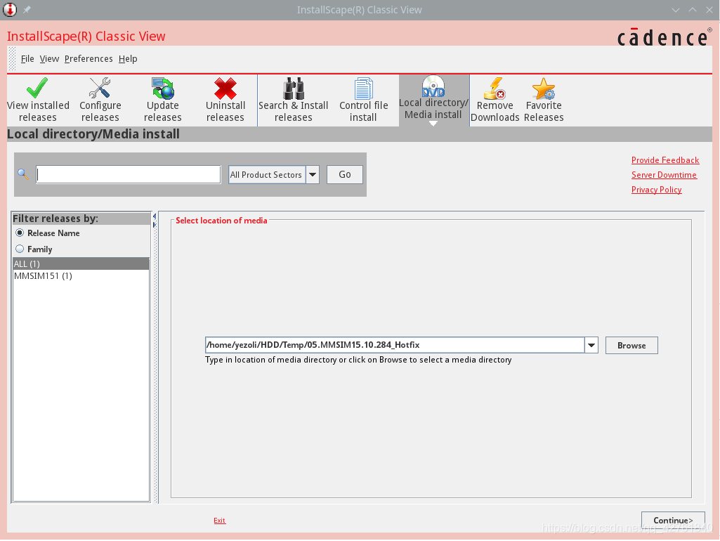The width and height of the screenshot is (720, 541).
Task: Click the Go button
Action: 345,174
